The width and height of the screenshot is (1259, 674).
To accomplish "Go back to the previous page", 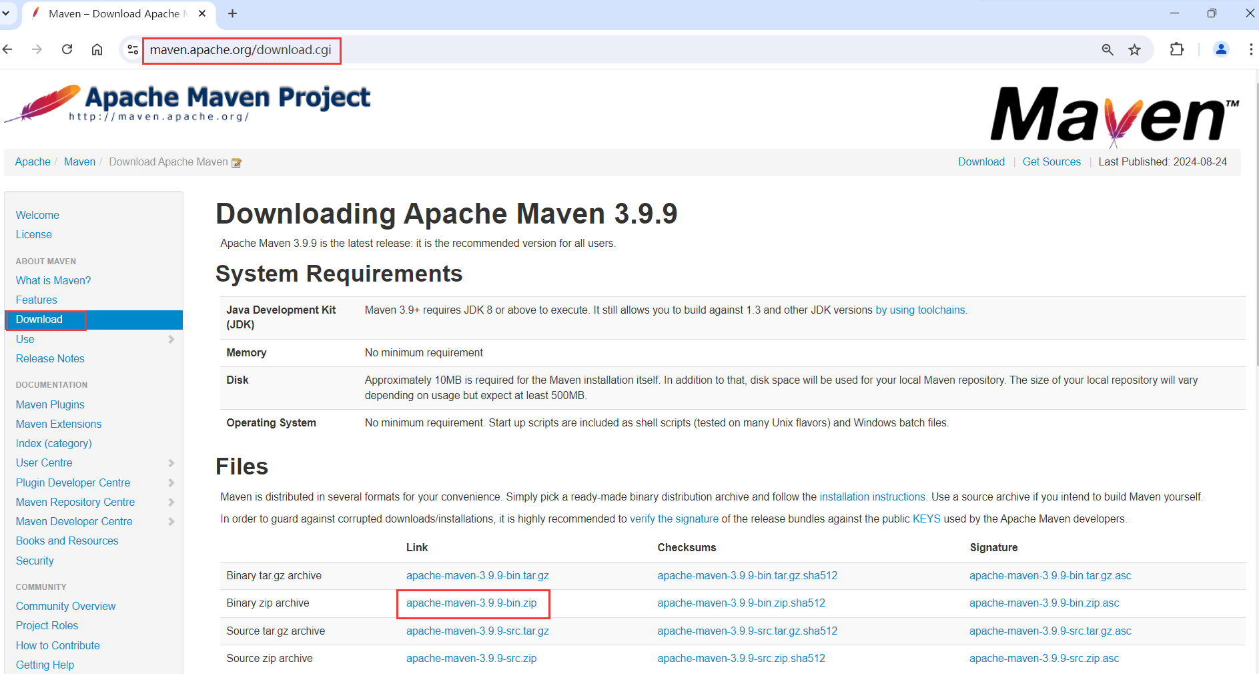I will tap(7, 49).
